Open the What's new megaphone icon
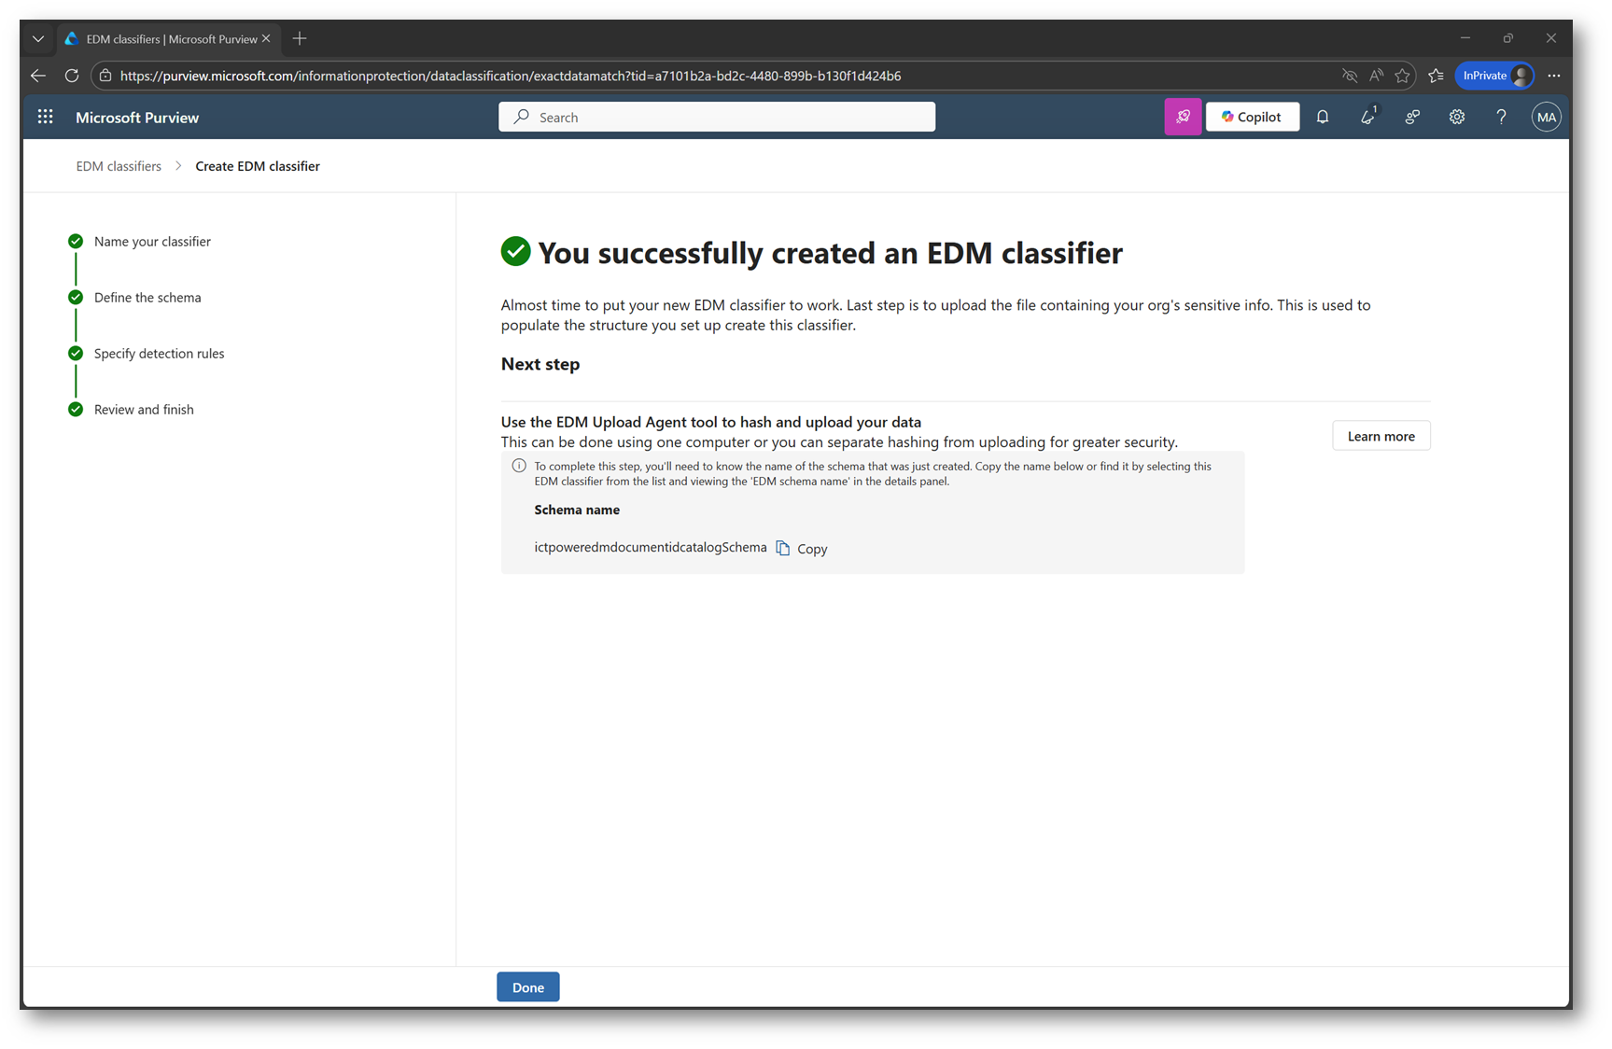1612x1049 pixels. click(1367, 117)
